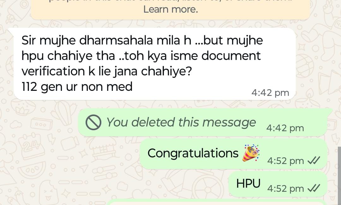Click the text '112 gen ur non med'
Viewport: 341px width, 205px height.
click(77, 87)
